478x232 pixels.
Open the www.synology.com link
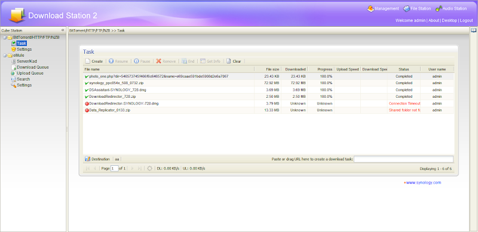pyautogui.click(x=424, y=182)
